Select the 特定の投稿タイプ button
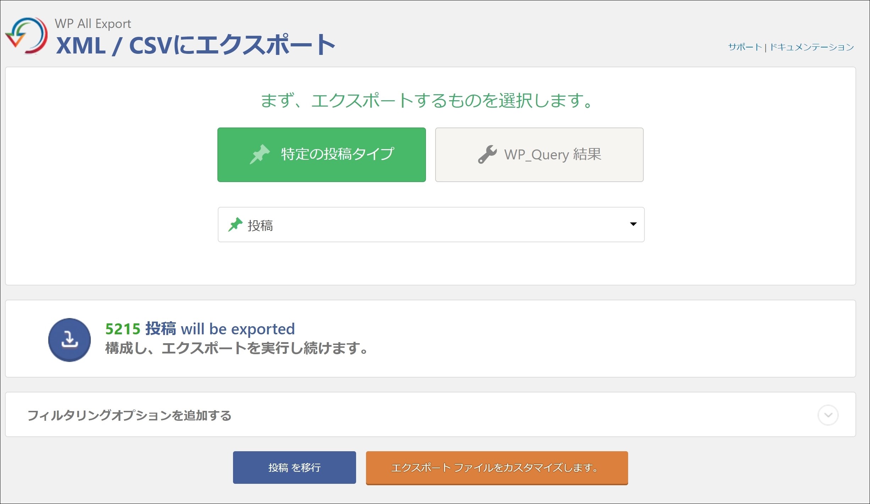Image resolution: width=870 pixels, height=504 pixels. tap(322, 155)
